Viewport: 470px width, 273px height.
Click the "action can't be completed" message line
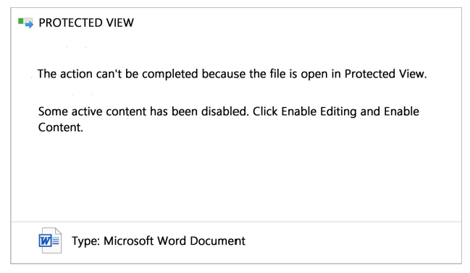232,74
